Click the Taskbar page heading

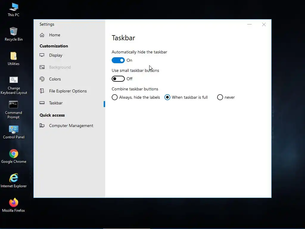[x=123, y=38]
